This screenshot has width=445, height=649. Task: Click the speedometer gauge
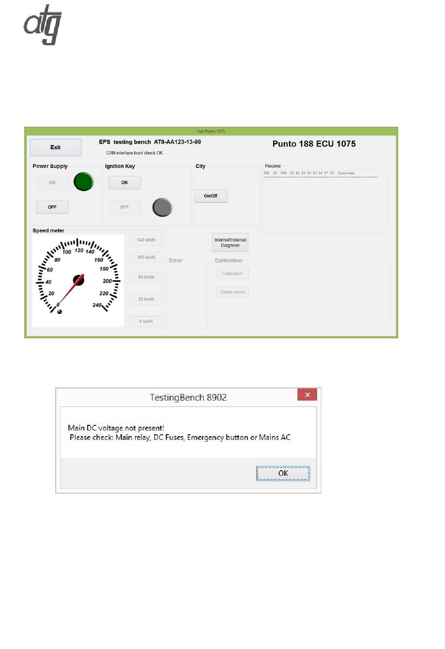click(78, 280)
